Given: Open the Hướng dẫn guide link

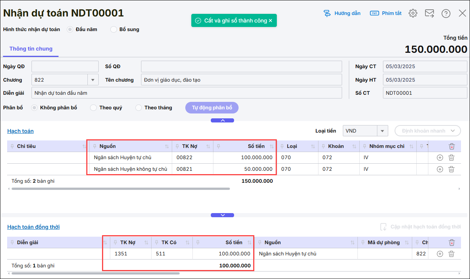Looking at the screenshot, I should pos(342,13).
